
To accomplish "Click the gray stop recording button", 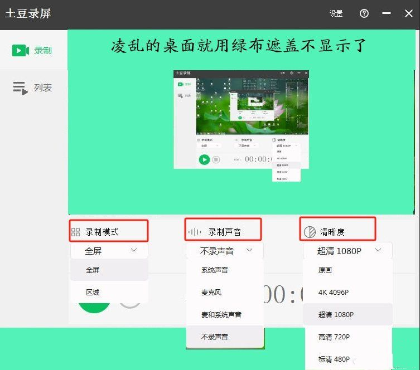I will click(x=130, y=305).
